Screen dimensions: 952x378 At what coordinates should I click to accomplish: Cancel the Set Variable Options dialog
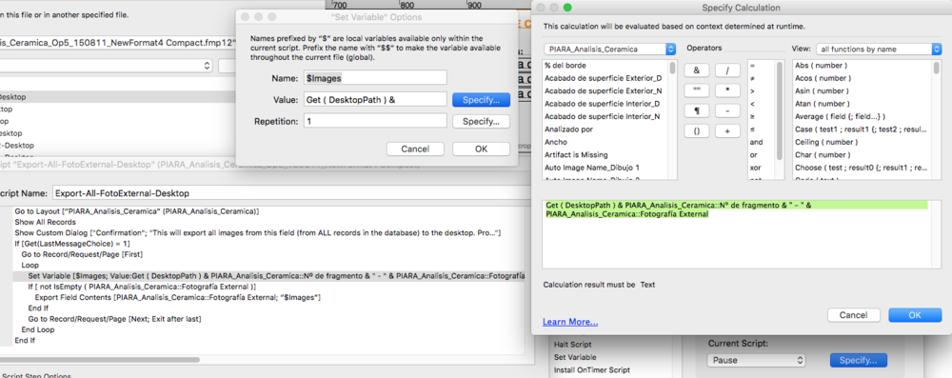(415, 149)
